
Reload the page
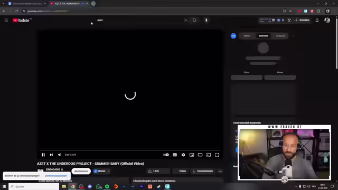click(x=16, y=11)
